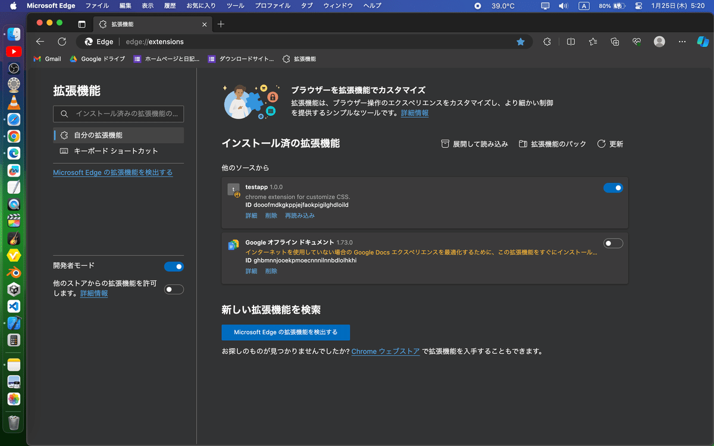Launch Google Chrome from the Dock

click(14, 136)
